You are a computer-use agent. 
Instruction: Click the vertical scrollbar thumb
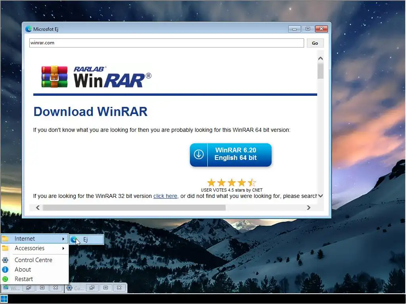click(x=320, y=71)
